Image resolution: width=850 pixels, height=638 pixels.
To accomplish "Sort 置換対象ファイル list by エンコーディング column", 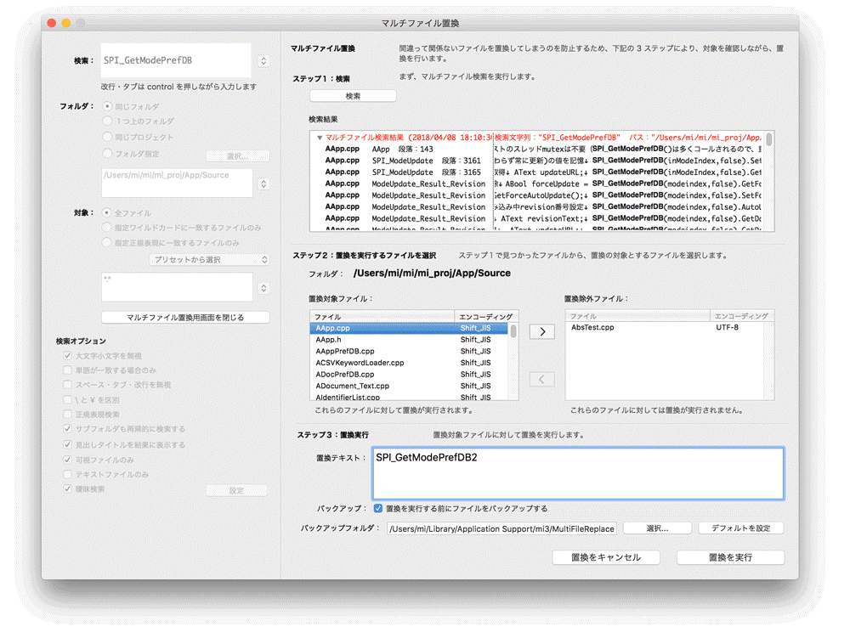I will [x=486, y=317].
